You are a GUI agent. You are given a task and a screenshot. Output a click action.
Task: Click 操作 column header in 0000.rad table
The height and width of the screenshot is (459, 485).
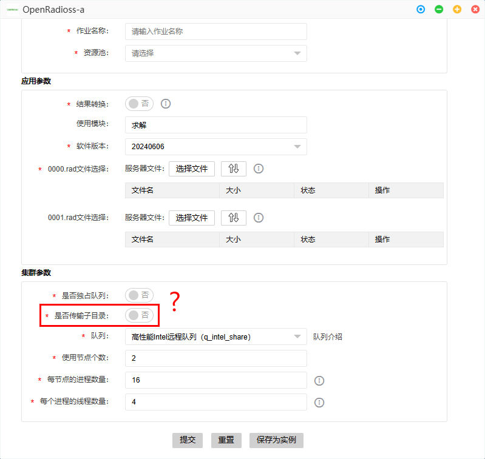(x=406, y=190)
